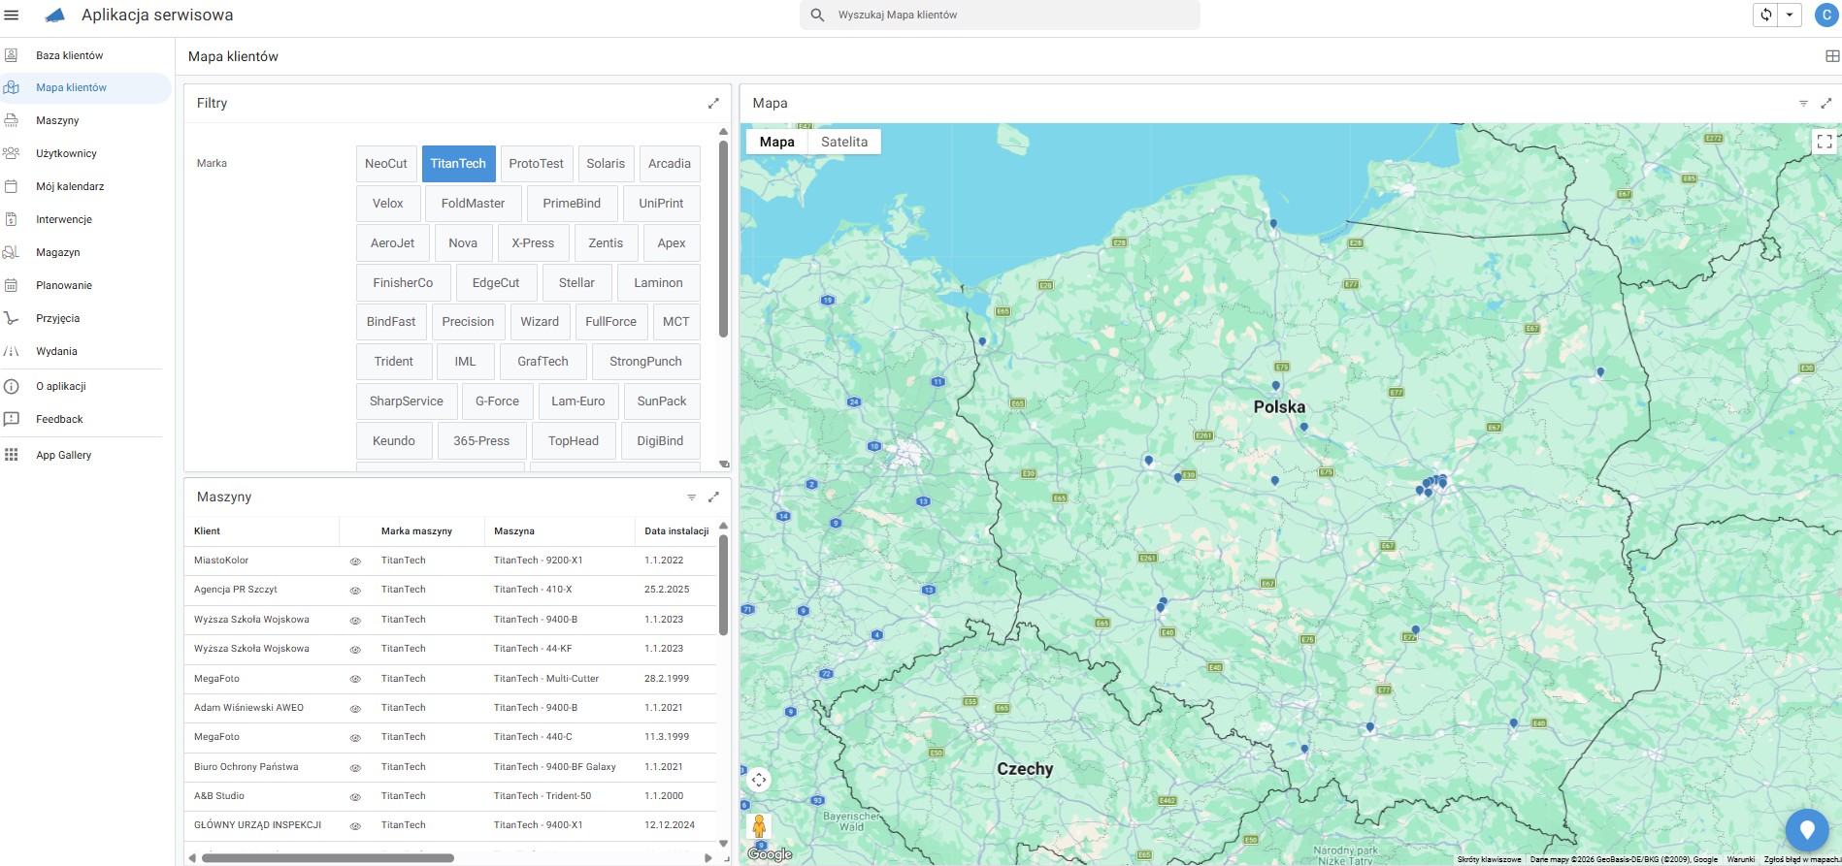Toggle the NeoCut brand filter
This screenshot has width=1842, height=866.
coord(386,164)
